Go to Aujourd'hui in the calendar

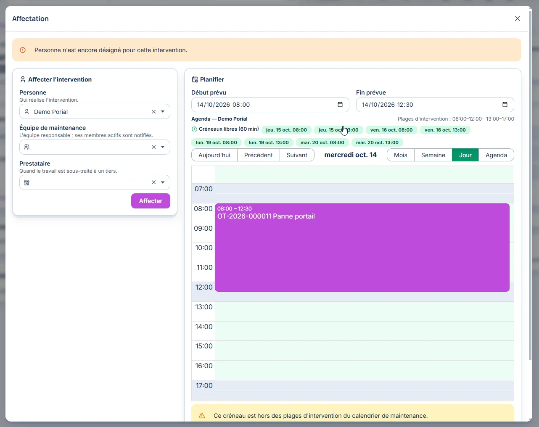click(214, 155)
